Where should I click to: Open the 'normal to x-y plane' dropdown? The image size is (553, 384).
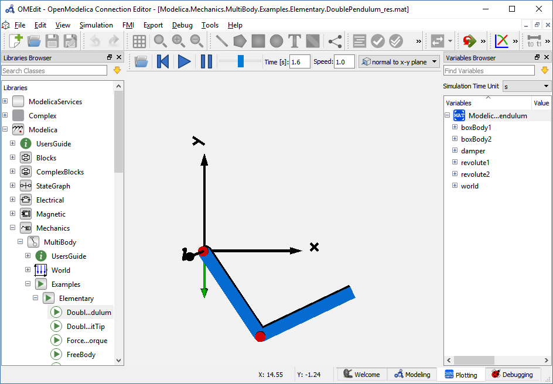[x=400, y=61]
